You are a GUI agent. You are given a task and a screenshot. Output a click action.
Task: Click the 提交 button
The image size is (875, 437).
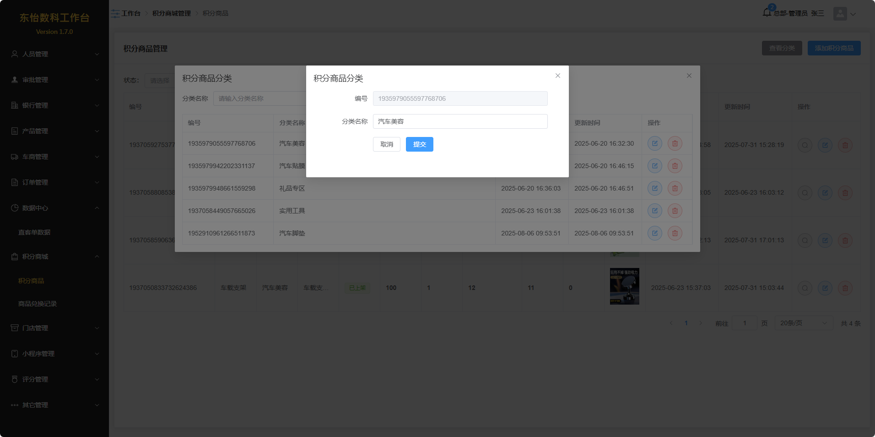[419, 144]
